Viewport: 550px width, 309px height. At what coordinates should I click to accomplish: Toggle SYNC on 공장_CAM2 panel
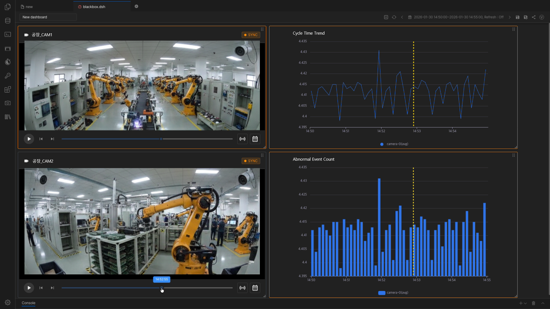(x=251, y=161)
